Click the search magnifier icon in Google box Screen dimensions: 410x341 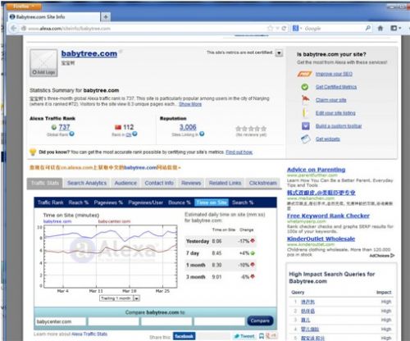tap(368, 28)
